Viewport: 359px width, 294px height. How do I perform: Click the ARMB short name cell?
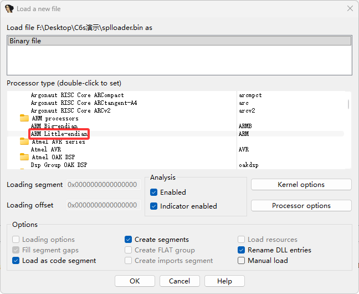click(245, 126)
